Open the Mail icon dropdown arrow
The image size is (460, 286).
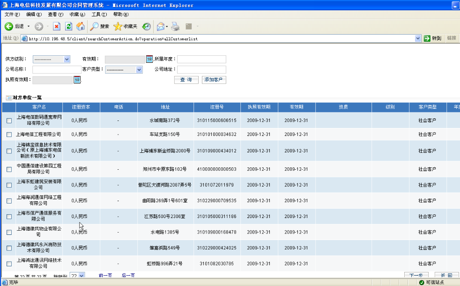pos(167,26)
